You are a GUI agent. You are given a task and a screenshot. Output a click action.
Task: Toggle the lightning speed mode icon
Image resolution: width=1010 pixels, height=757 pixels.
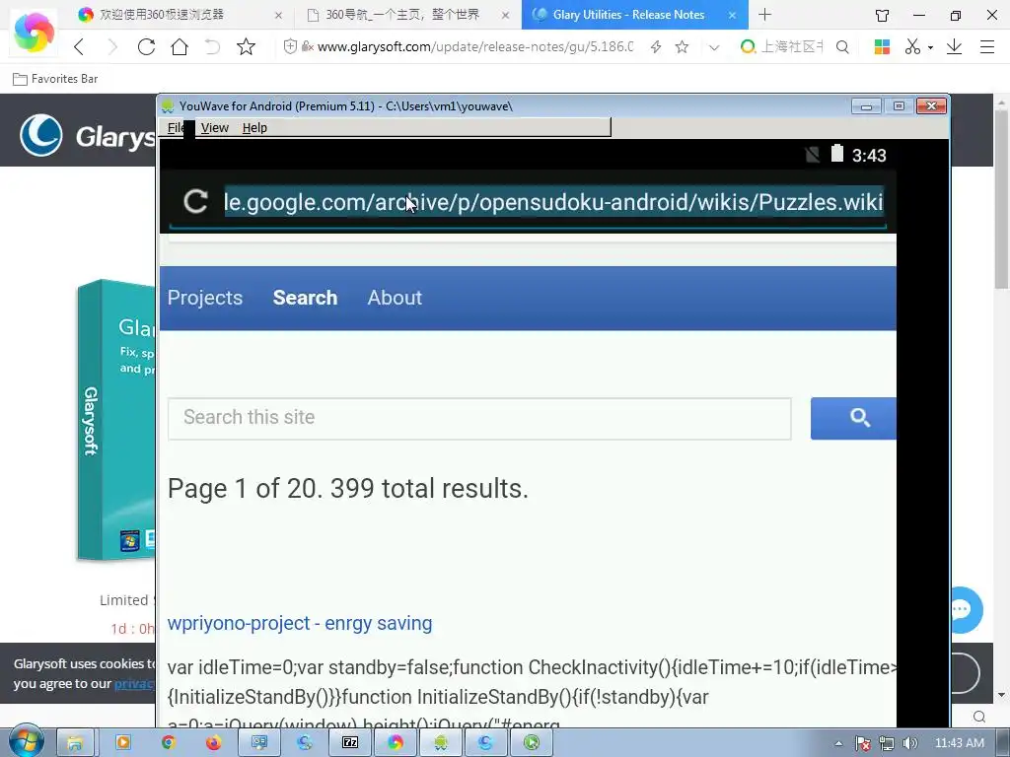click(x=656, y=46)
